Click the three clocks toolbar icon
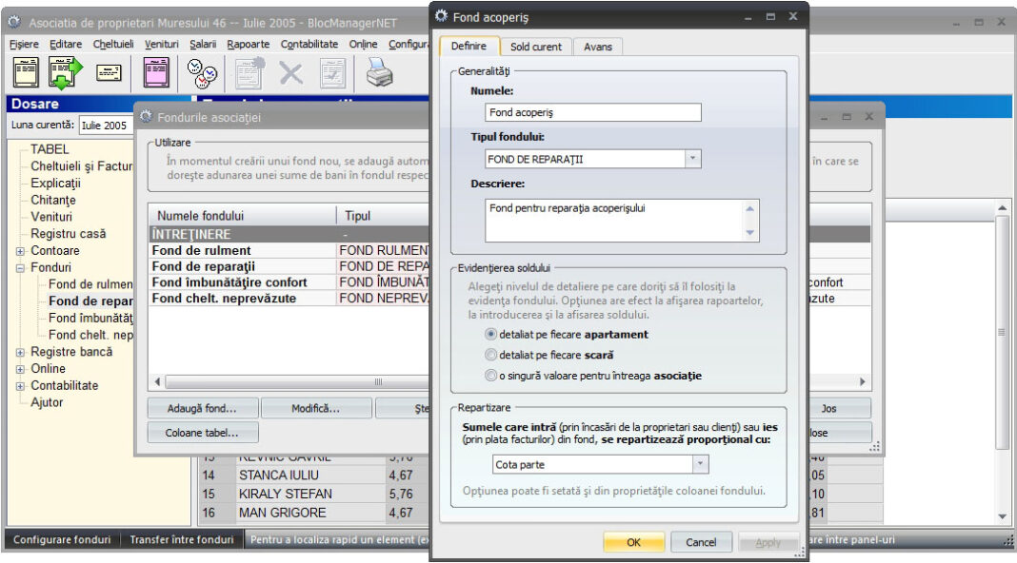1017x563 pixels. pos(202,73)
